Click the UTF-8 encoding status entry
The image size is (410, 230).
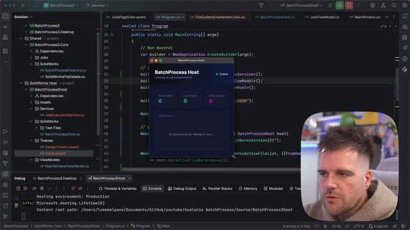(358, 226)
